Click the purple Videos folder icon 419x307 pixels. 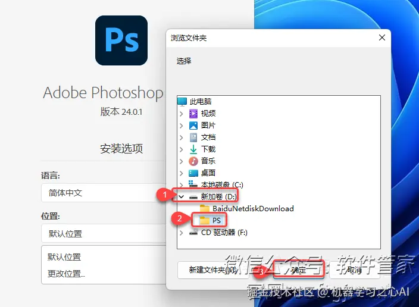click(193, 114)
